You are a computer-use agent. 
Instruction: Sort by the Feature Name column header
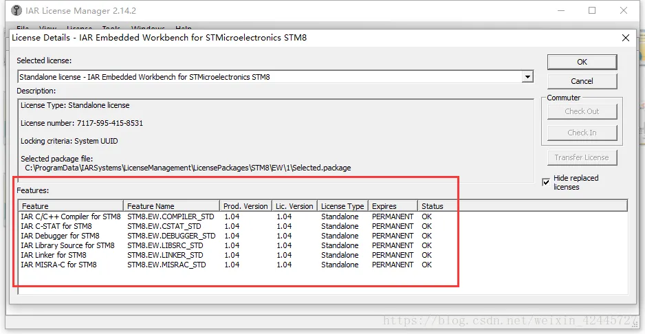[171, 206]
